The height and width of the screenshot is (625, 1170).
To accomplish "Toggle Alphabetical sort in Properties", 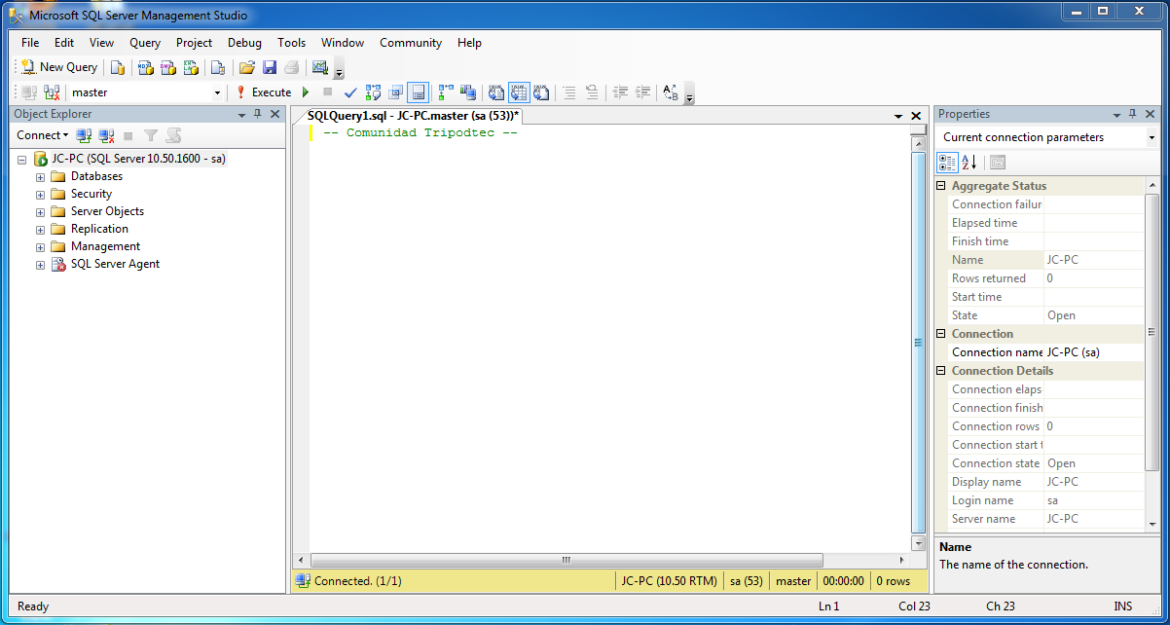I will 969,163.
